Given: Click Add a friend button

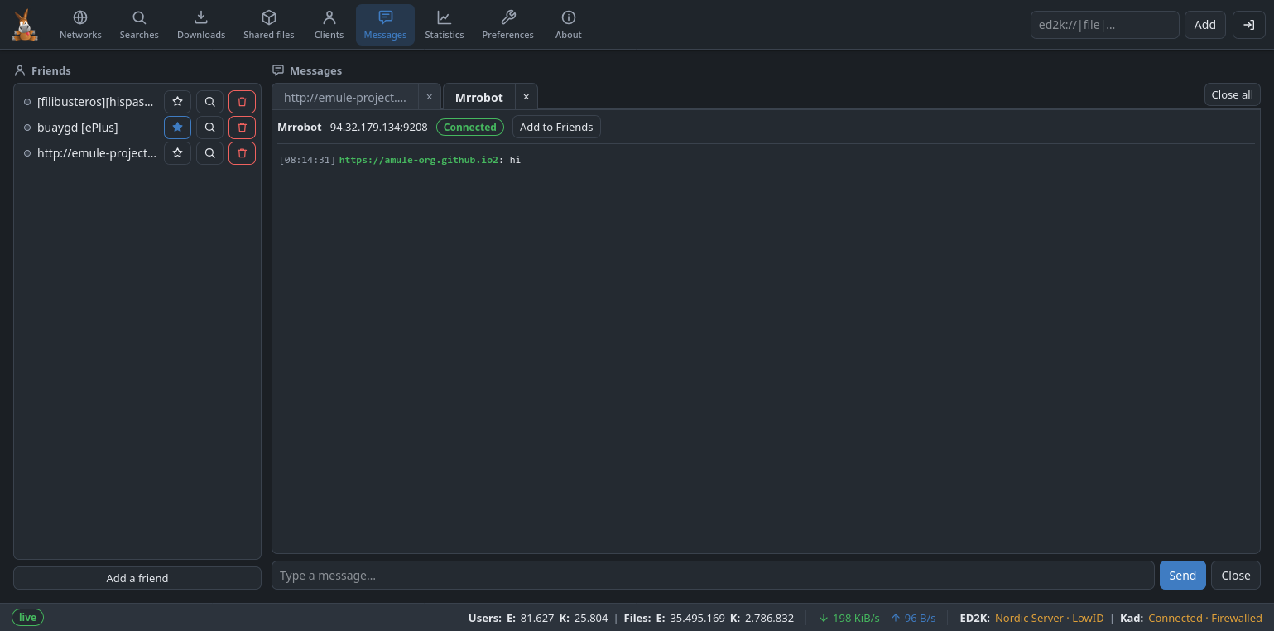Looking at the screenshot, I should (x=137, y=578).
